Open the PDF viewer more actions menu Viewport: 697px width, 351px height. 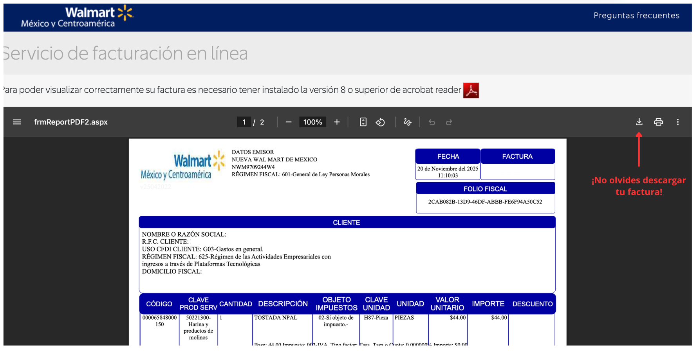coord(678,122)
